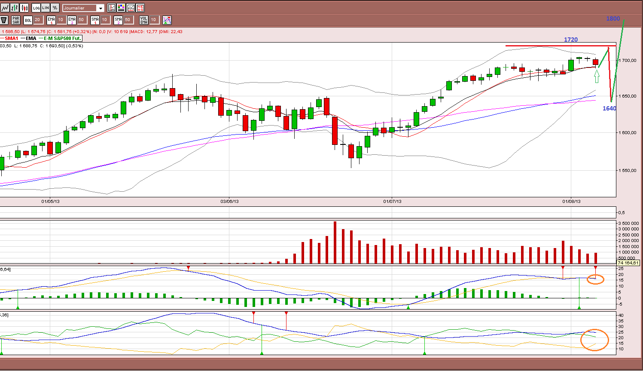Click the 1 550,00 price axis label

coord(627,171)
